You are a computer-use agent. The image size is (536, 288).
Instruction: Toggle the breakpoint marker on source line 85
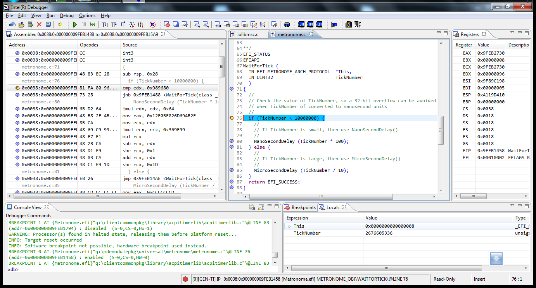pos(232,170)
